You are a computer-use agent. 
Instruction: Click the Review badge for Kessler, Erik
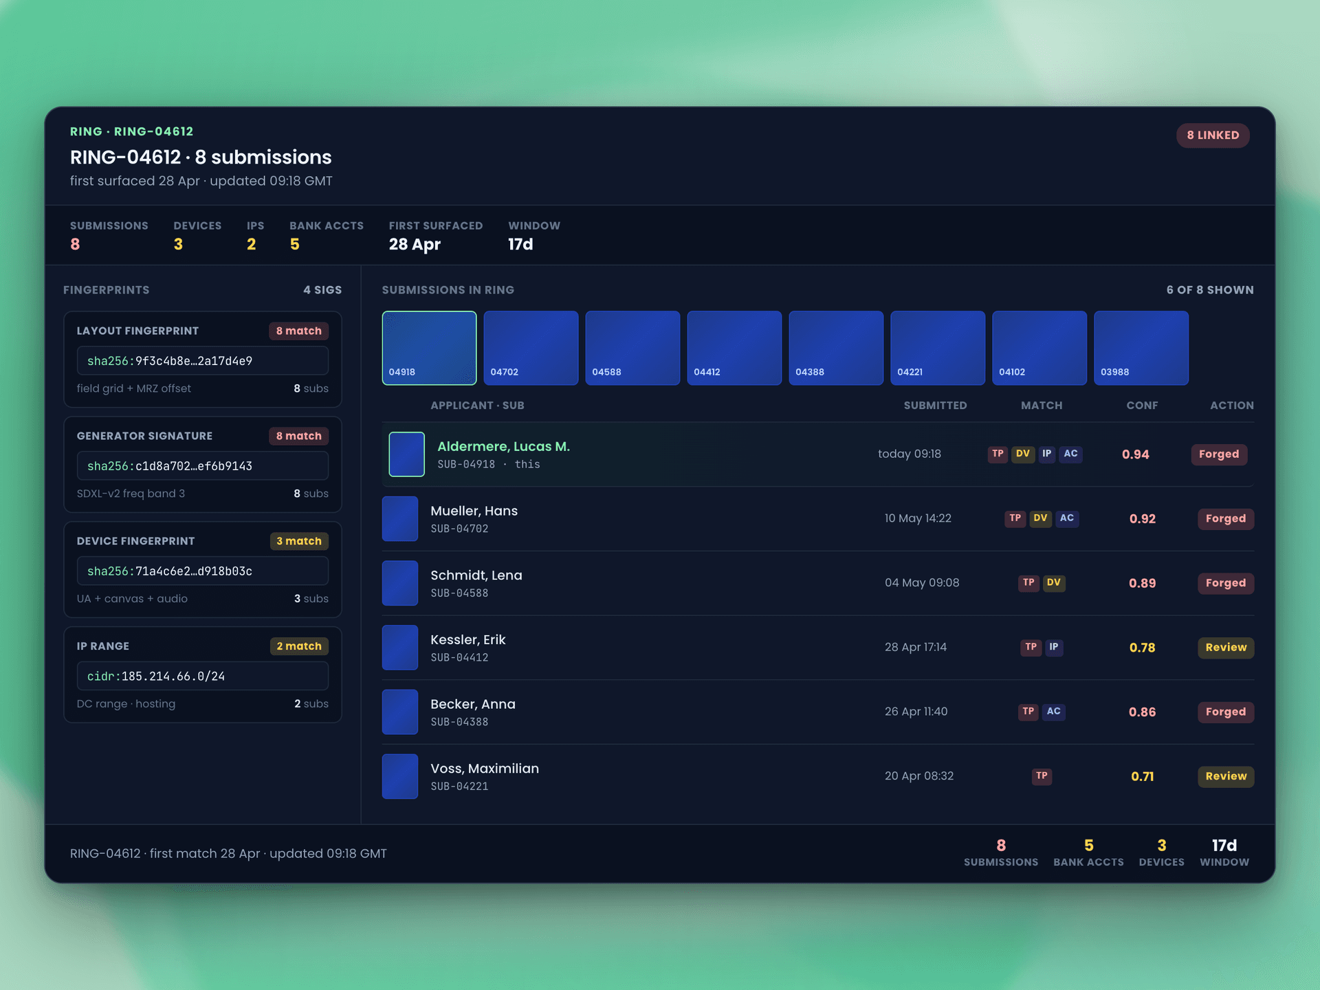click(x=1225, y=647)
